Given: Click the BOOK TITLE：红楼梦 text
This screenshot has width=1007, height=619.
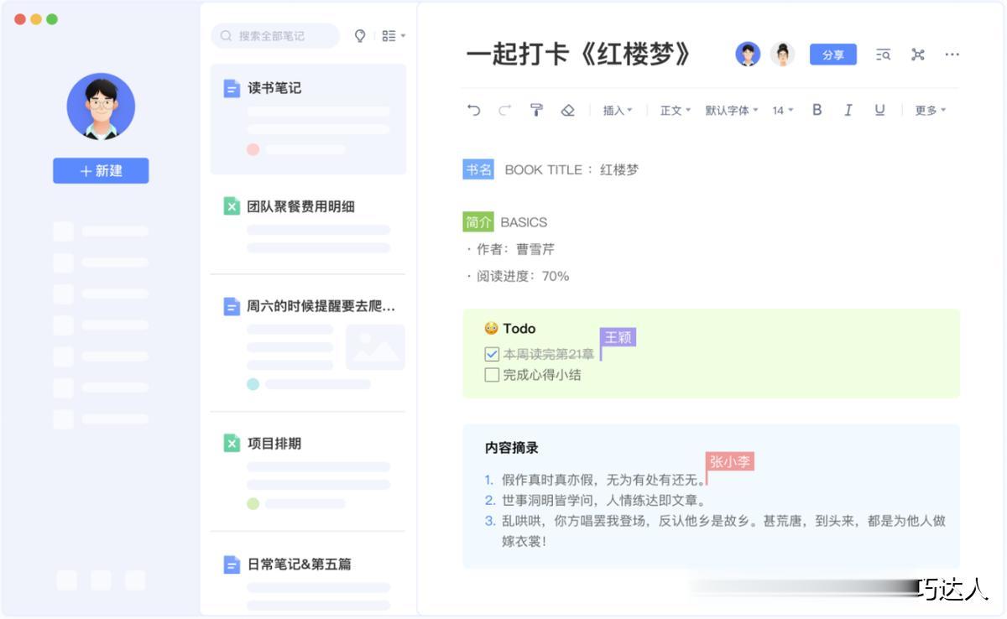Looking at the screenshot, I should tap(571, 169).
